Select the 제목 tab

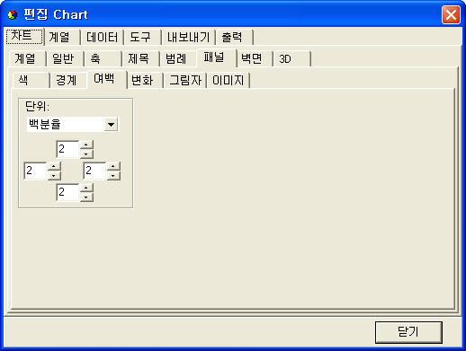(x=140, y=58)
